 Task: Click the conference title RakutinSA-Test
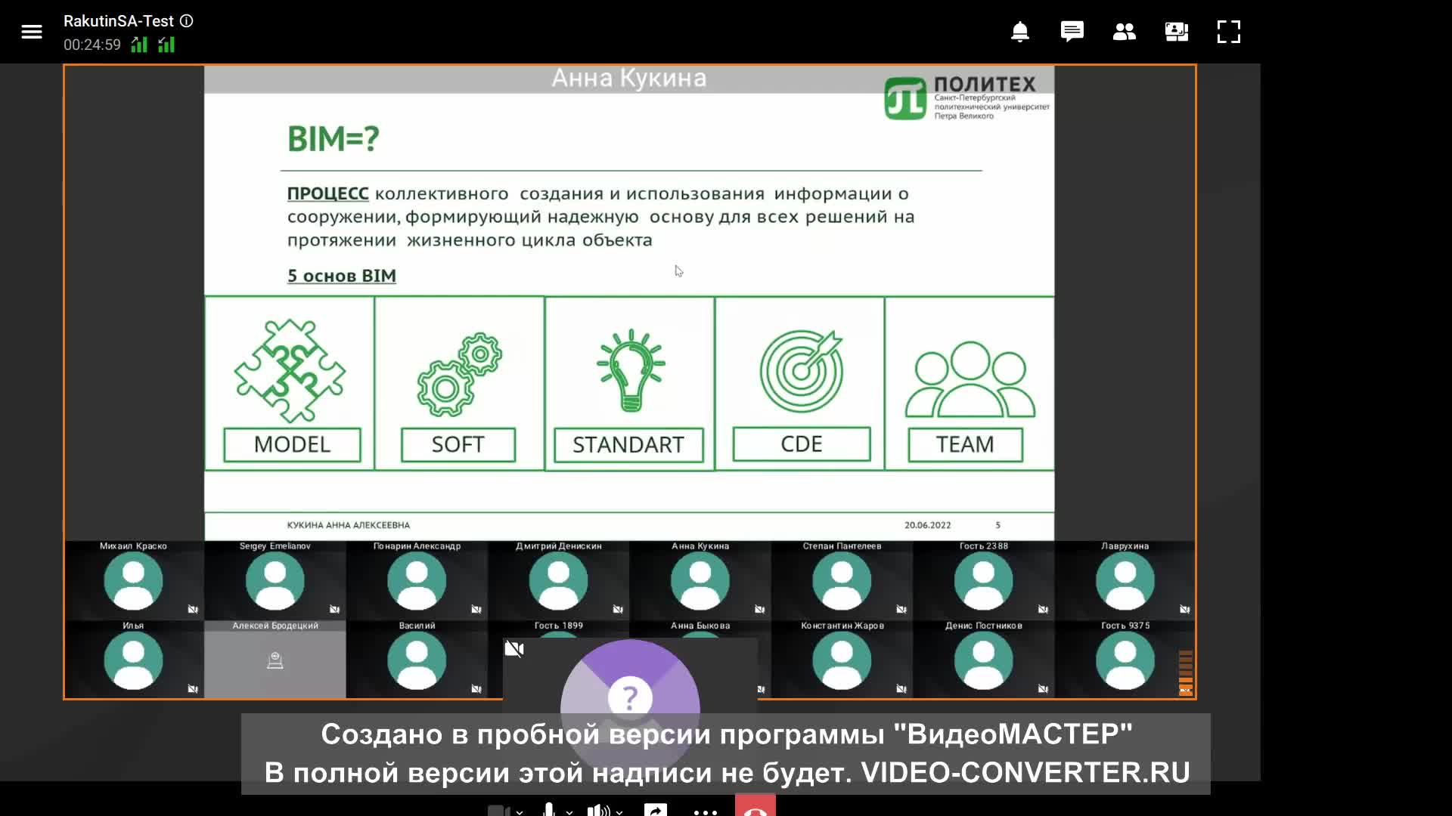click(x=119, y=21)
